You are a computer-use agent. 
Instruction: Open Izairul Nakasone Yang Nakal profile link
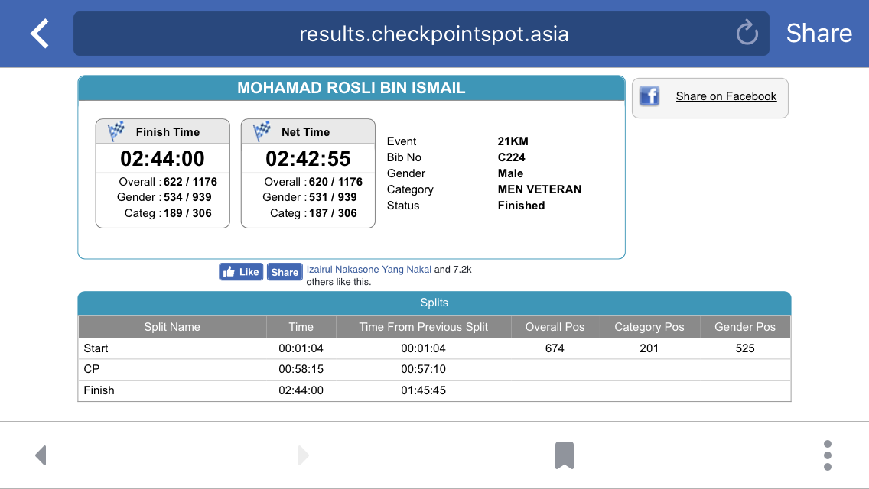369,270
